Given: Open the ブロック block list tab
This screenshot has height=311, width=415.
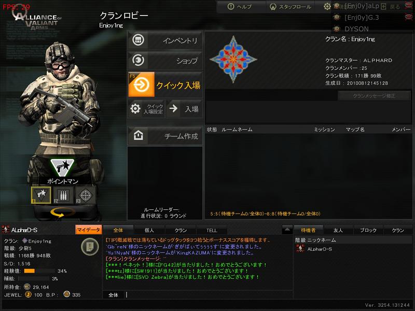Looking at the screenshot, I should [x=368, y=230].
